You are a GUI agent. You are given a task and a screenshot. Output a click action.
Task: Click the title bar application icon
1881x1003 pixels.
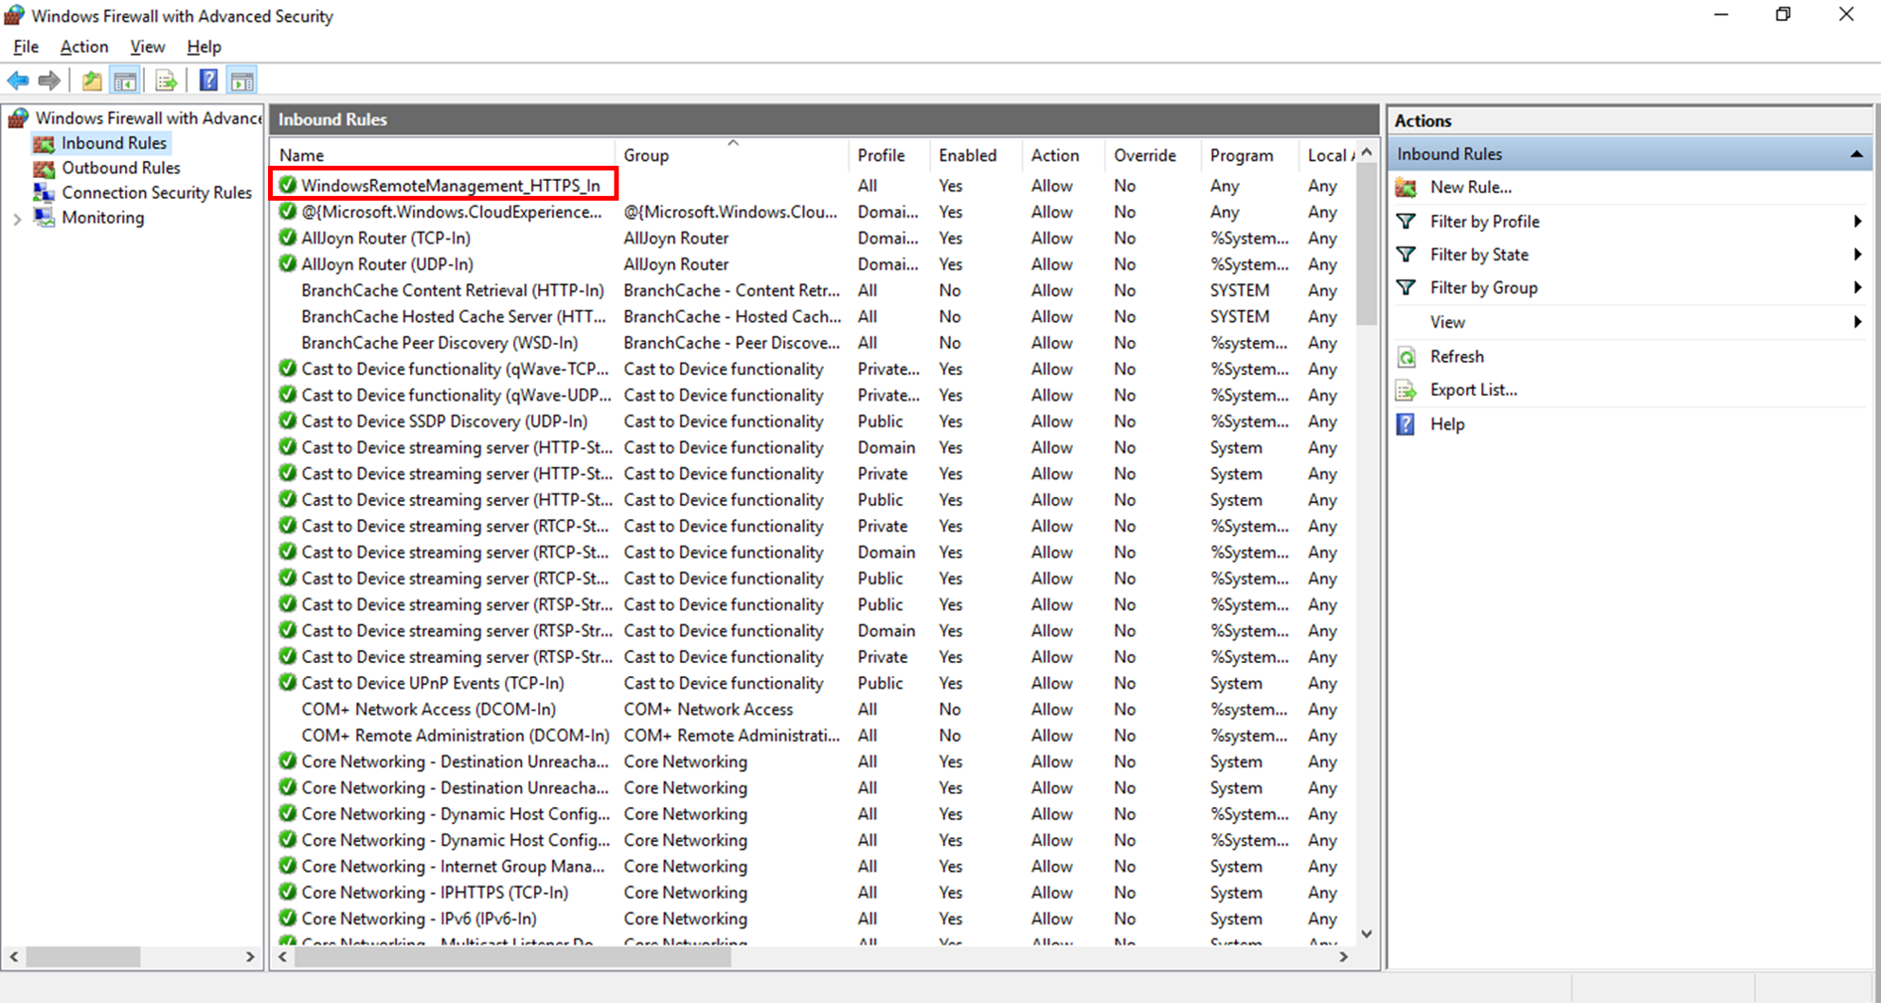[14, 15]
